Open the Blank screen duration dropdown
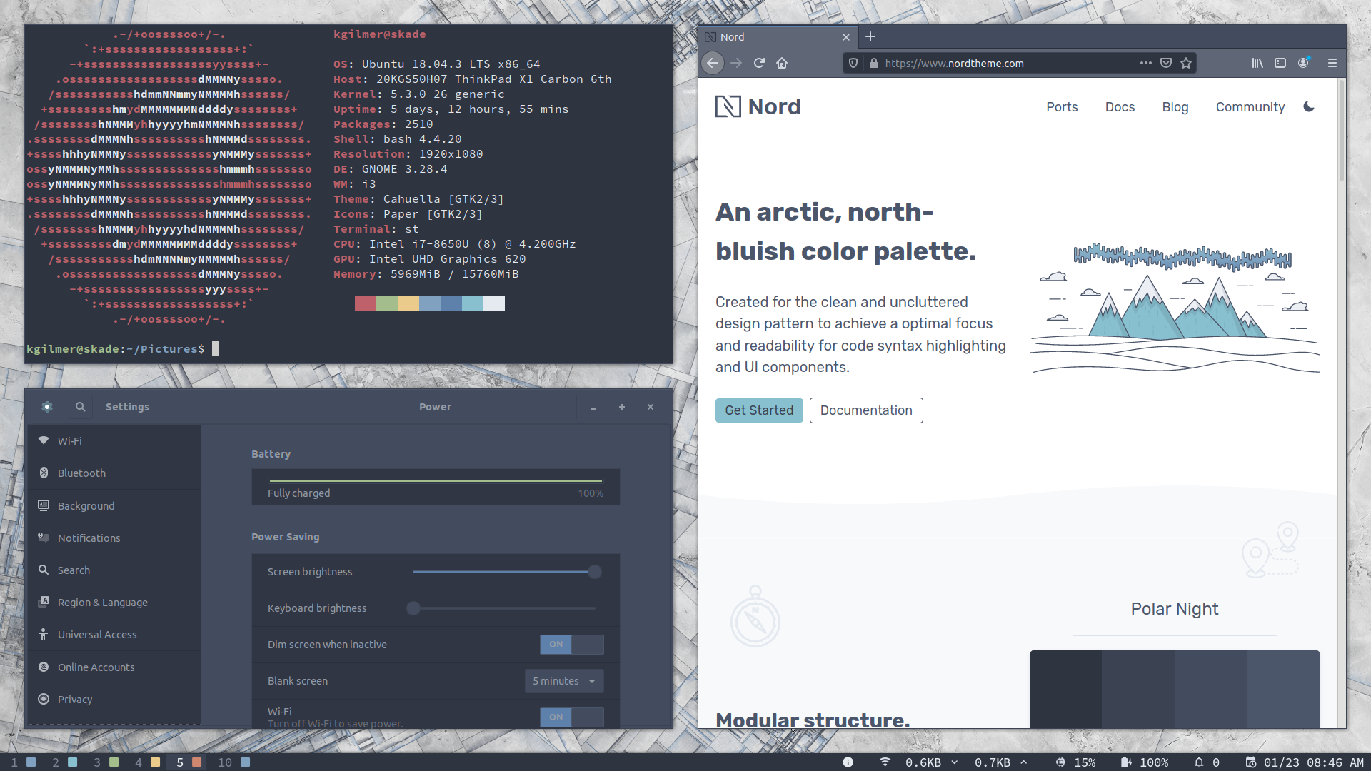This screenshot has height=771, width=1371. coord(563,680)
